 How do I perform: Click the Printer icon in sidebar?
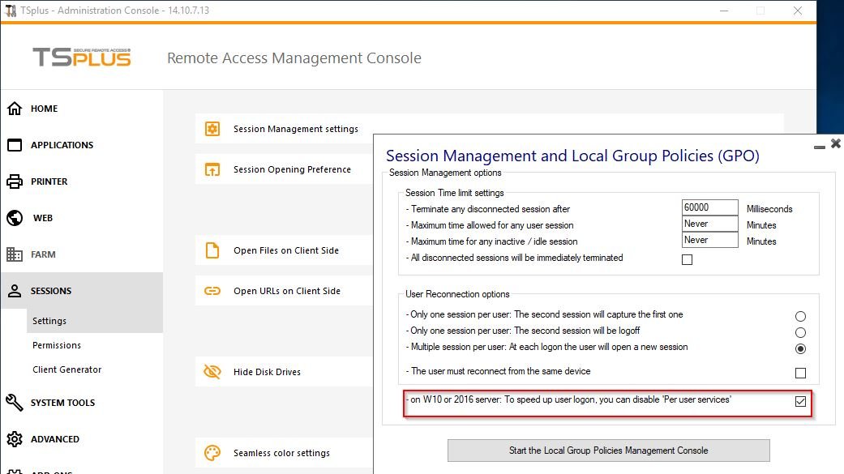[x=15, y=181]
